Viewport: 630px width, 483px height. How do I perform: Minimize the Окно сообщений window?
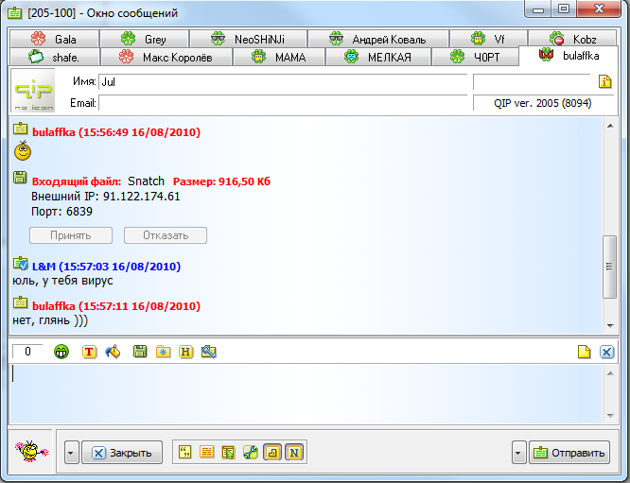(x=538, y=9)
